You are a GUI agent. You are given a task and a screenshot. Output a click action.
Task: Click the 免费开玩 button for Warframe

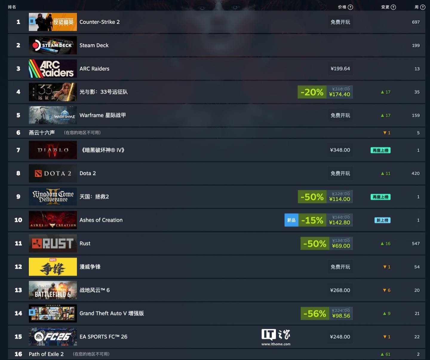[x=340, y=115]
